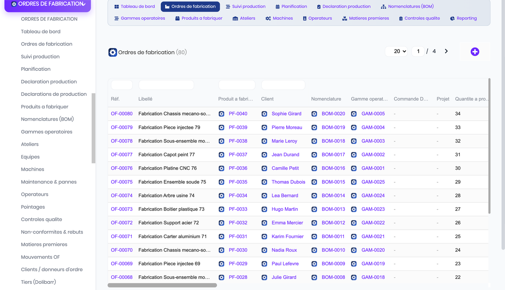Click the icon before Emma Mercier
Image resolution: width=505 pixels, height=290 pixels.
[x=265, y=223]
